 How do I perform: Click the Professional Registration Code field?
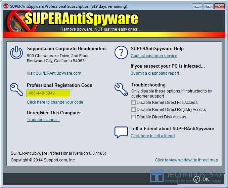49,93
